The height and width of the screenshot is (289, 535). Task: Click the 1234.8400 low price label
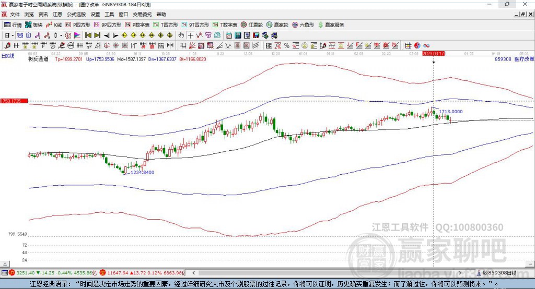pyautogui.click(x=142, y=173)
